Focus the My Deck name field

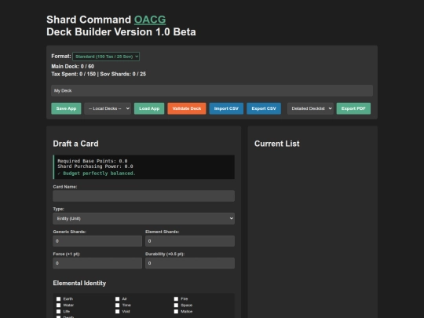pyautogui.click(x=212, y=90)
